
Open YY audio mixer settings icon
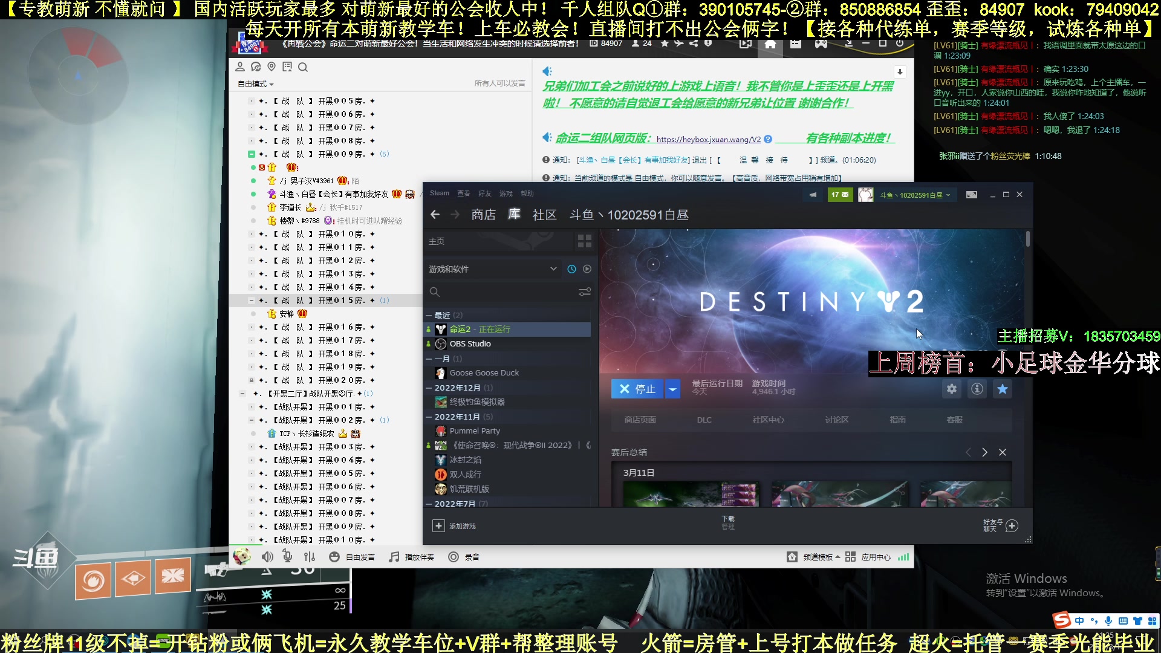(x=310, y=557)
